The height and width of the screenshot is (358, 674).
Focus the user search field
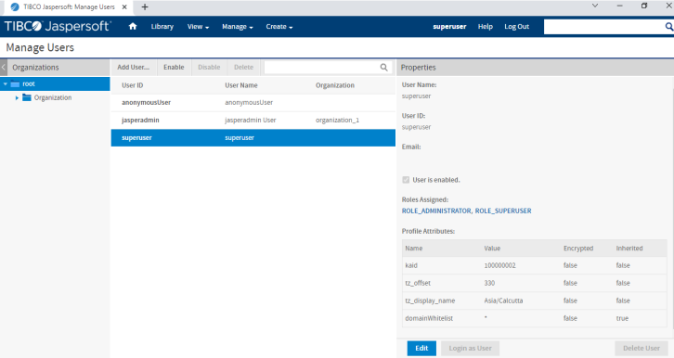click(x=321, y=68)
